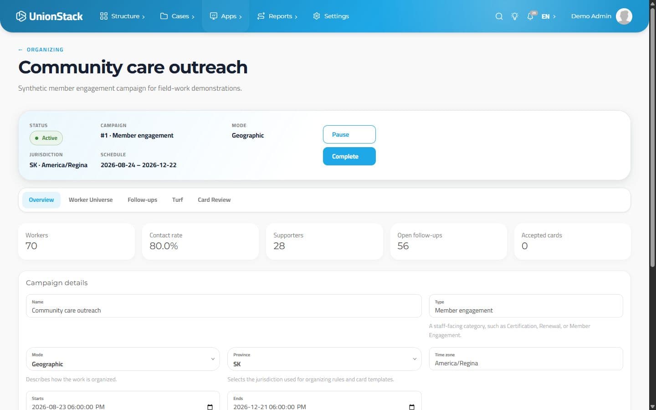
Task: Click the UnionStack logo icon
Action: pyautogui.click(x=21, y=16)
